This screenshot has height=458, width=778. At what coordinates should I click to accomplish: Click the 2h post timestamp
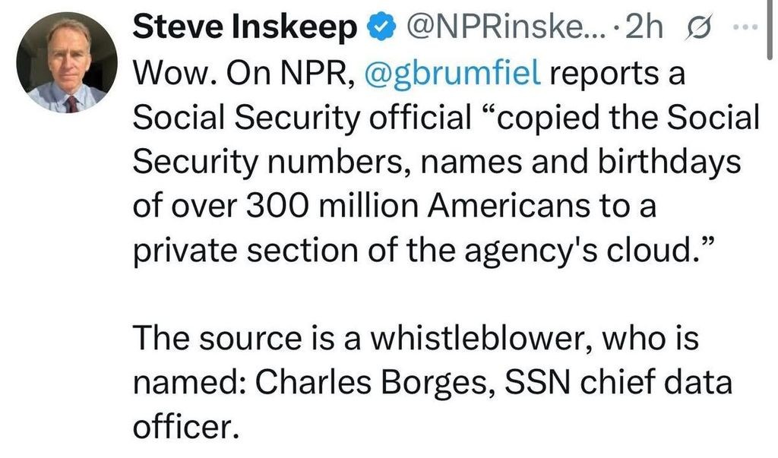(x=644, y=27)
